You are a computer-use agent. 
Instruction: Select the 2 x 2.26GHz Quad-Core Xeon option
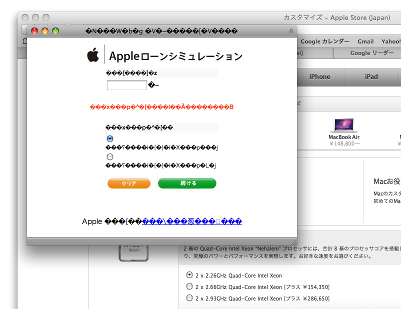[189, 275]
